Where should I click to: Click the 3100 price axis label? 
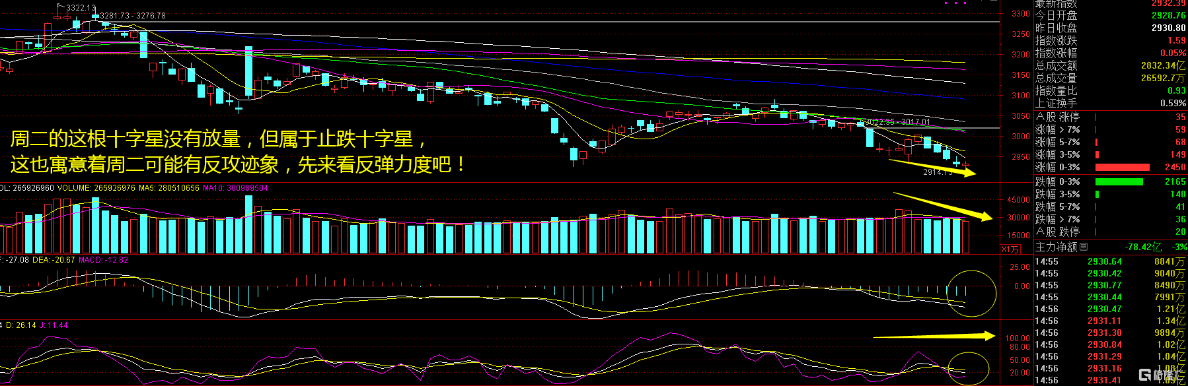click(x=1021, y=96)
